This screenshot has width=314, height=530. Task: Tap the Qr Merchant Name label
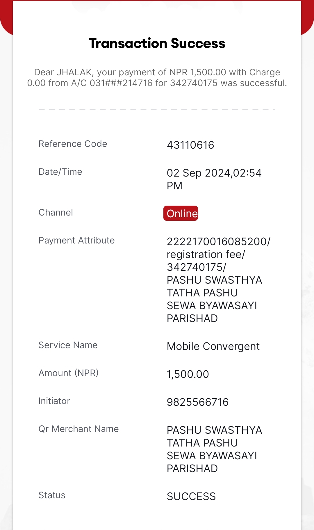pyautogui.click(x=79, y=429)
